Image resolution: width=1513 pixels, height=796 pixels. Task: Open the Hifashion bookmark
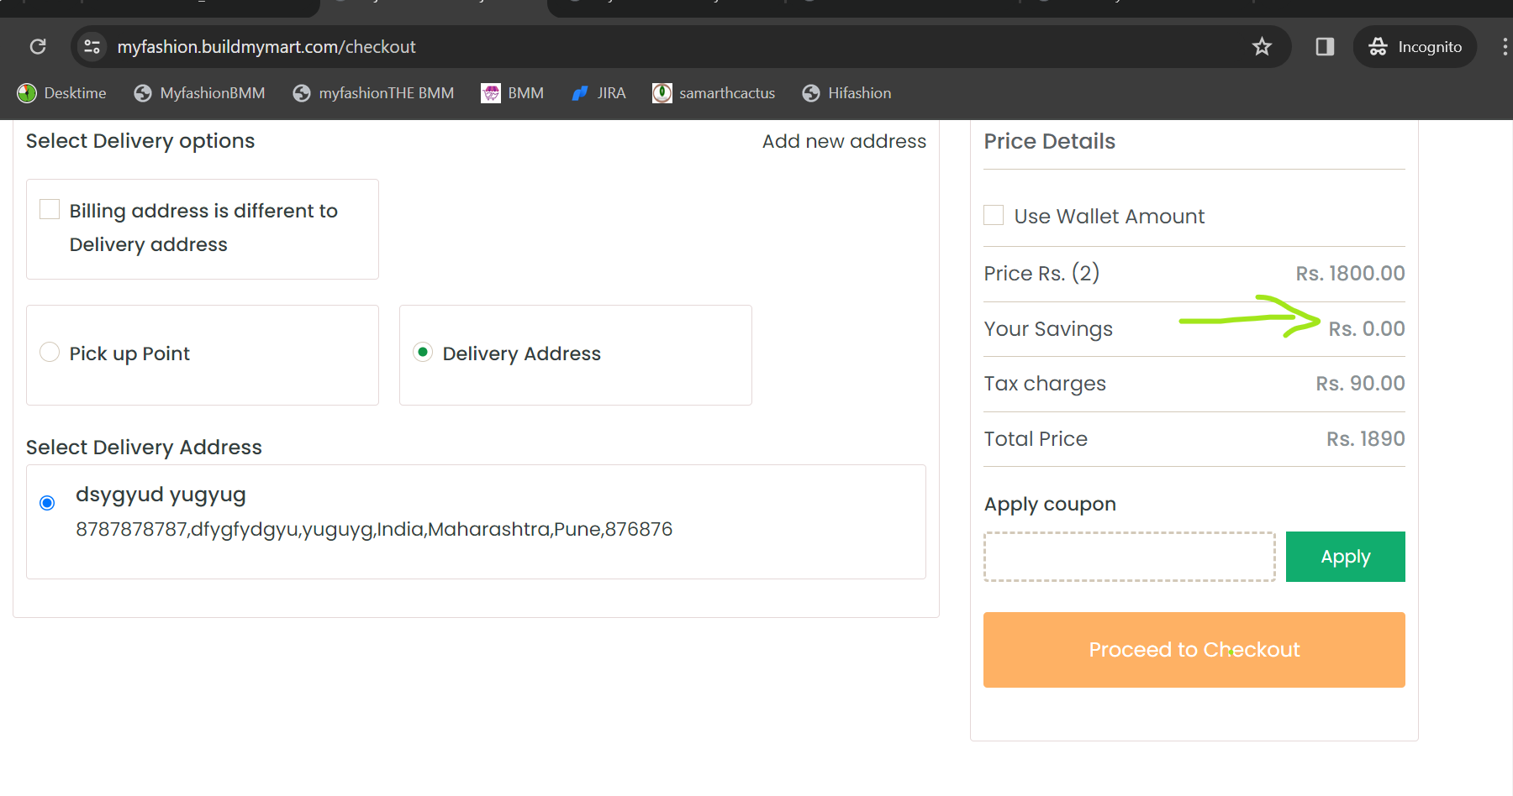(x=846, y=93)
